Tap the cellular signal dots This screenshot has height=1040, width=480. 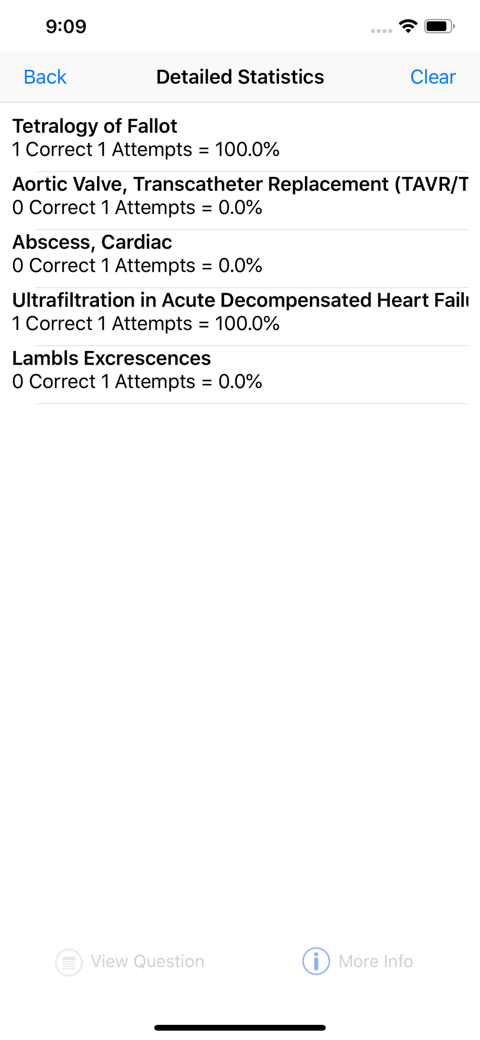[x=381, y=31]
